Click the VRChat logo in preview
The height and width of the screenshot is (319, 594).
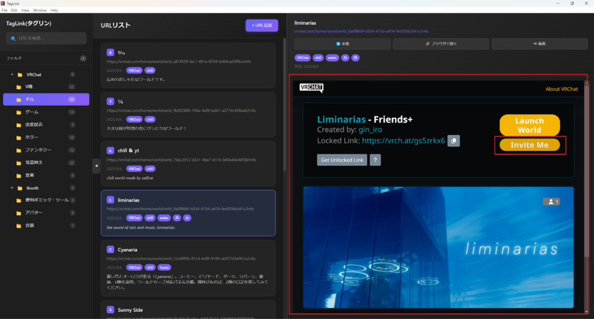pyautogui.click(x=312, y=88)
